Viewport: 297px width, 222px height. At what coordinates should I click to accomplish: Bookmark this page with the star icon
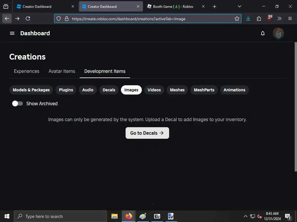tap(237, 18)
